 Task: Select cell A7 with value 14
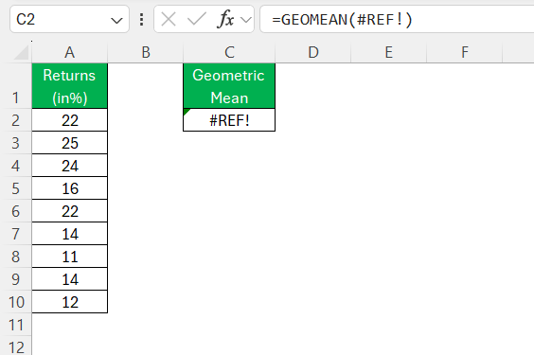pyautogui.click(x=69, y=234)
